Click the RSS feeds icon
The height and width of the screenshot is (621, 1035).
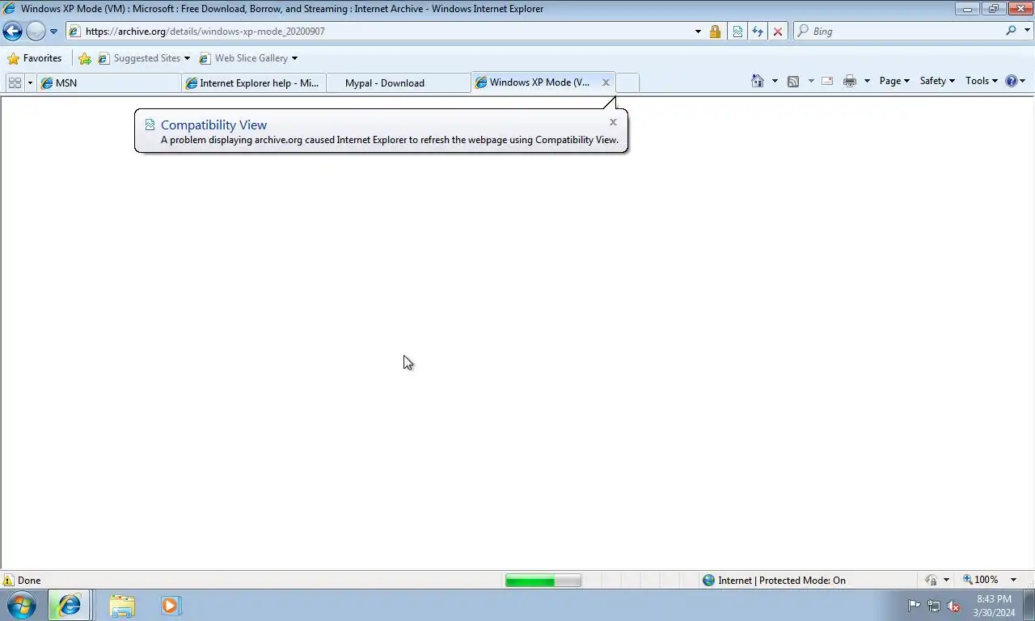pos(793,81)
